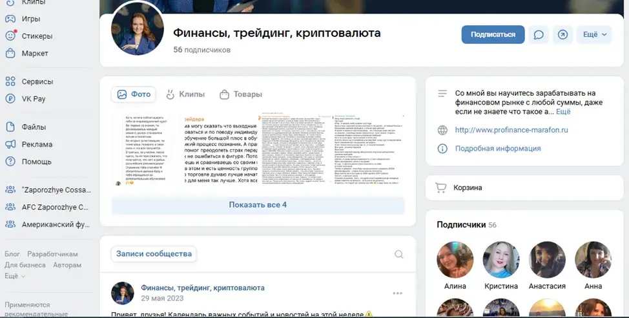The width and height of the screenshot is (629, 318).
Task: Expand the Ещё dropdown in community header
Action: (x=594, y=34)
